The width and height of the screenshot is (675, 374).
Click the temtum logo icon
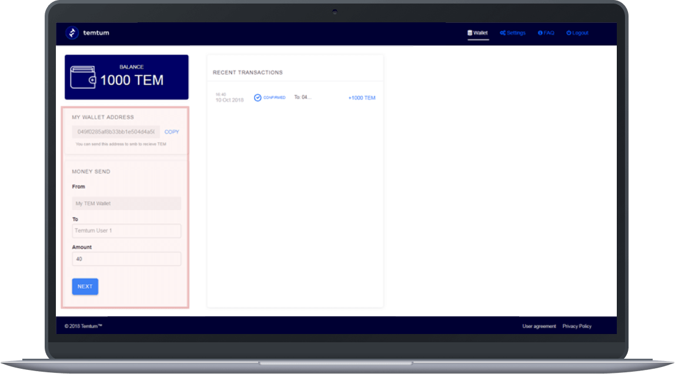click(x=72, y=32)
